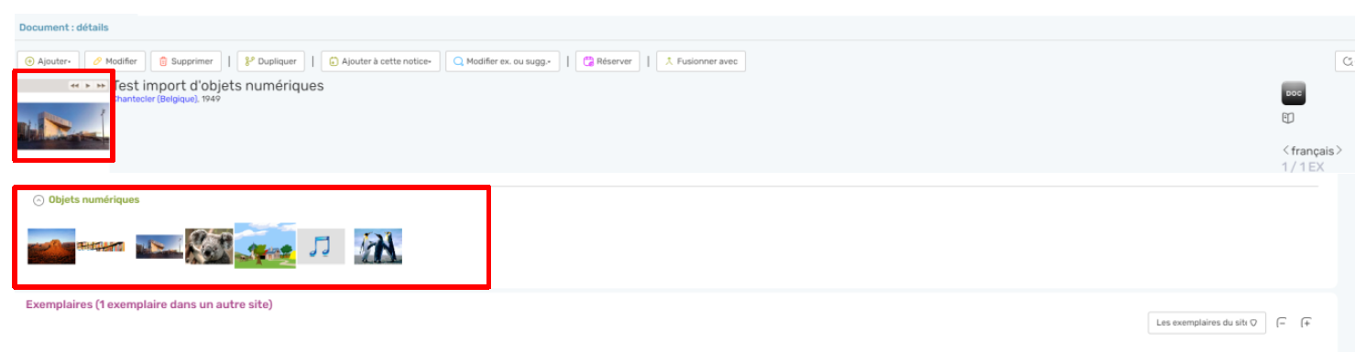Viewport: 1355px width, 363px height.
Task: Open Les exemplaires du site dropdown
Action: [1207, 323]
